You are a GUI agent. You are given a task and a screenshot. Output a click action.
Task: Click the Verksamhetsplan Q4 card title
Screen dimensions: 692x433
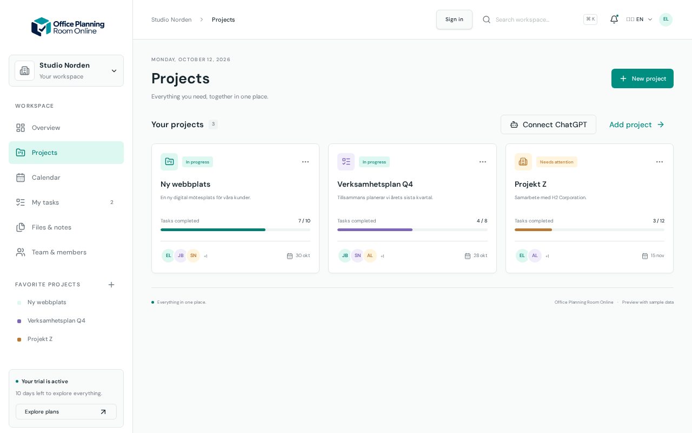pos(375,184)
